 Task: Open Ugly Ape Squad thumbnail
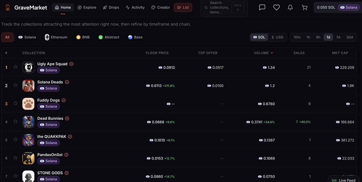28,67
